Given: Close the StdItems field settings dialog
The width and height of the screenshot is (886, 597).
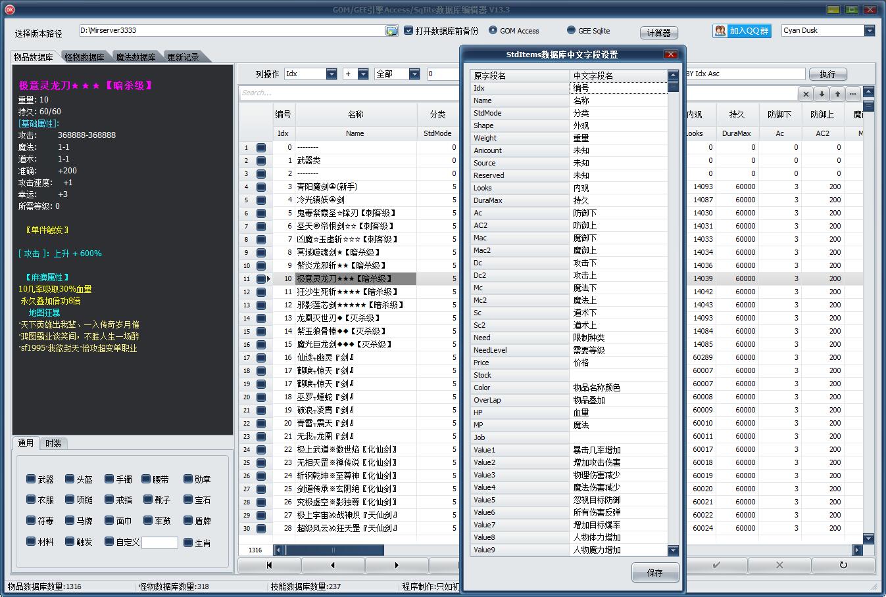Looking at the screenshot, I should tap(671, 55).
